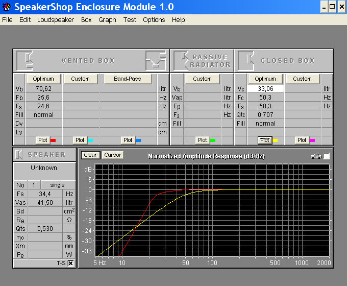Open the Box menu
This screenshot has width=348, height=286.
tap(86, 20)
